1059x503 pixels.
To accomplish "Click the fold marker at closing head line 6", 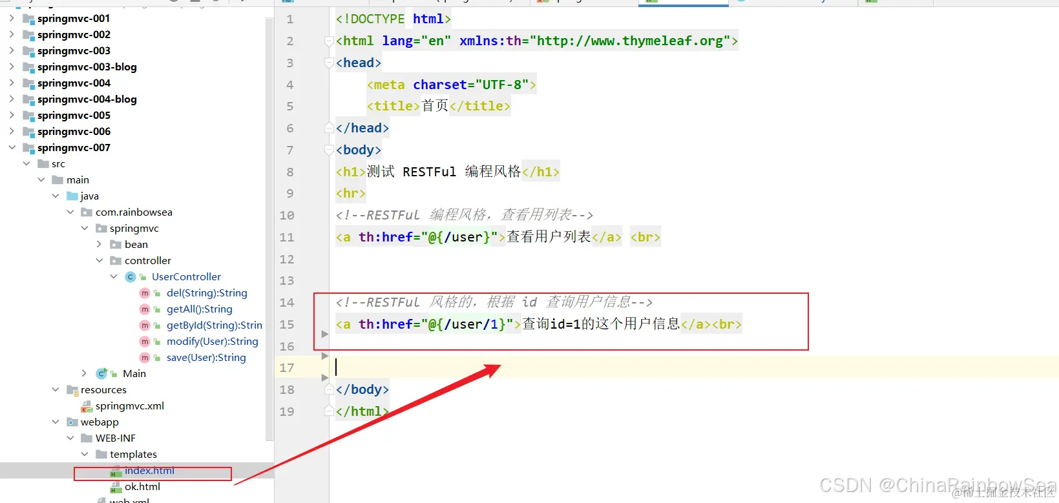I will click(x=329, y=128).
